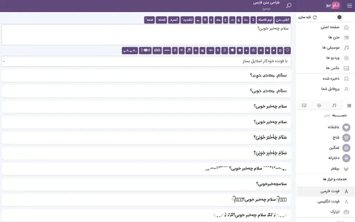Toggle the غمگین (sad) category filter
Image resolution: width=355 pixels, height=222 pixels.
(339, 148)
